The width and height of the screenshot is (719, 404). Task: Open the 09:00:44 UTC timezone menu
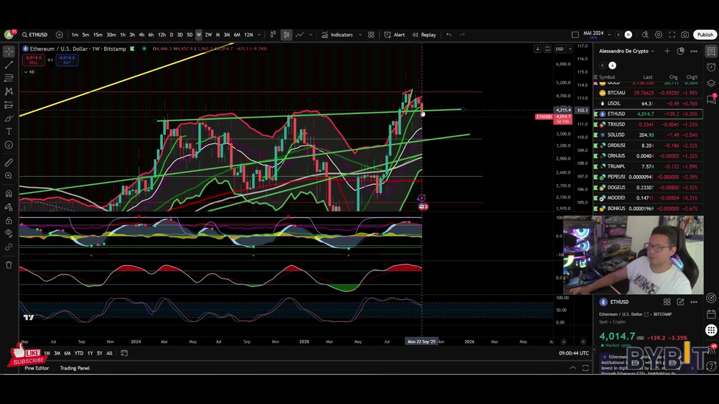[574, 353]
